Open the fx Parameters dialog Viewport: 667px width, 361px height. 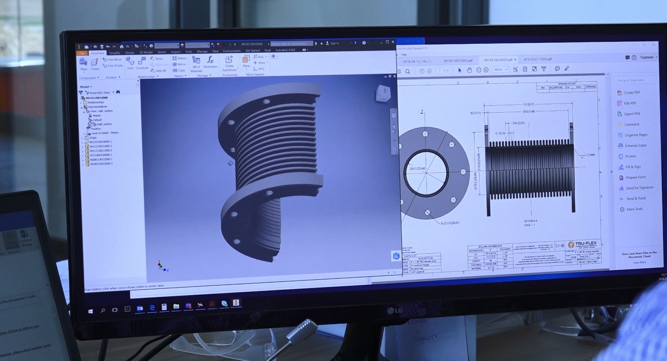click(210, 62)
